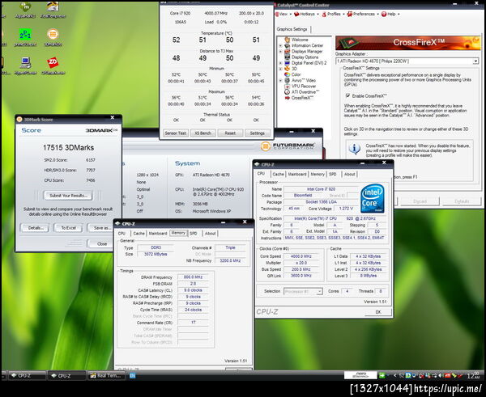Screen dimensions: 486x397
Task: Open the Graphics Adapter dropdown
Action: 475,61
